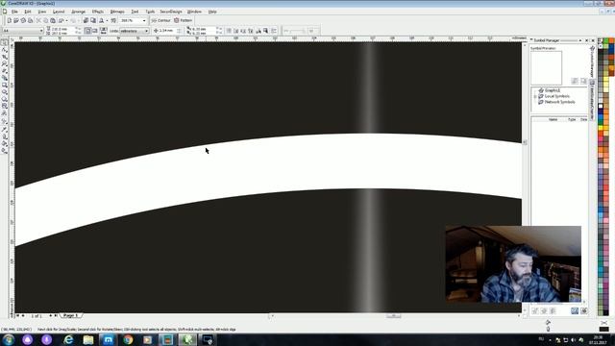Select the Pick tool in toolbox

point(4,42)
